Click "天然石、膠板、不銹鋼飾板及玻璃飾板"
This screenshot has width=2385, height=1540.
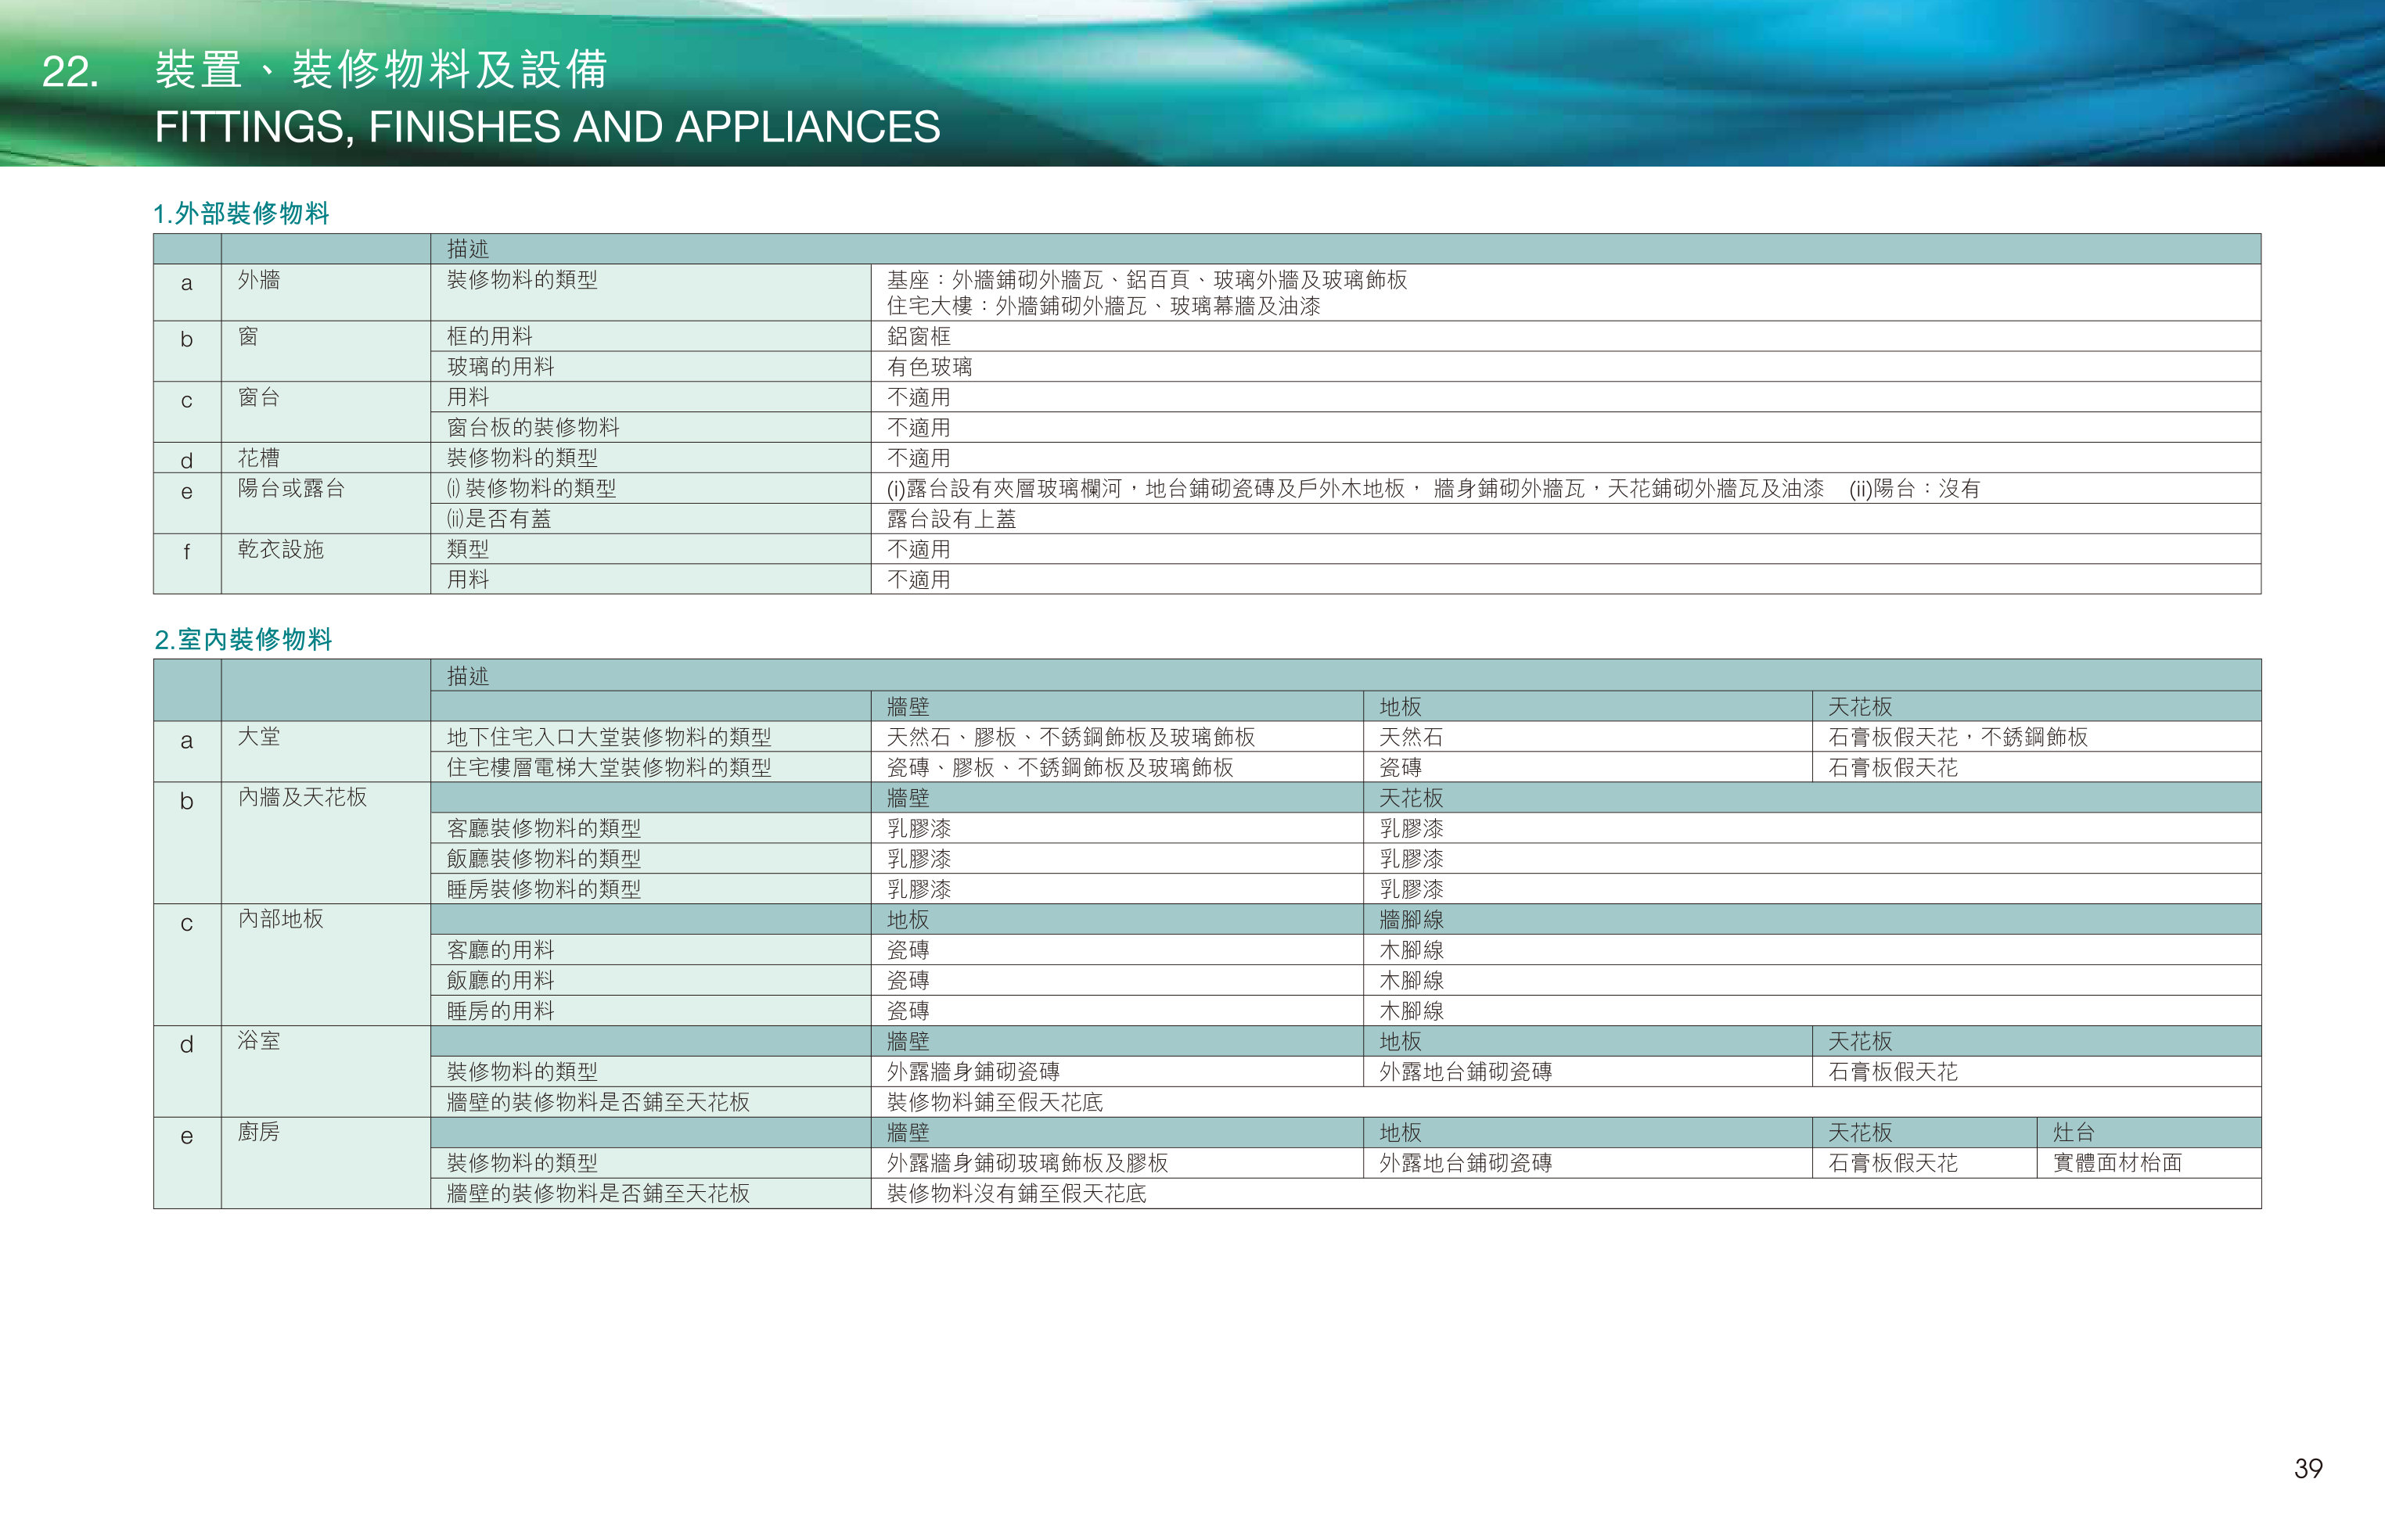pos(1070,737)
